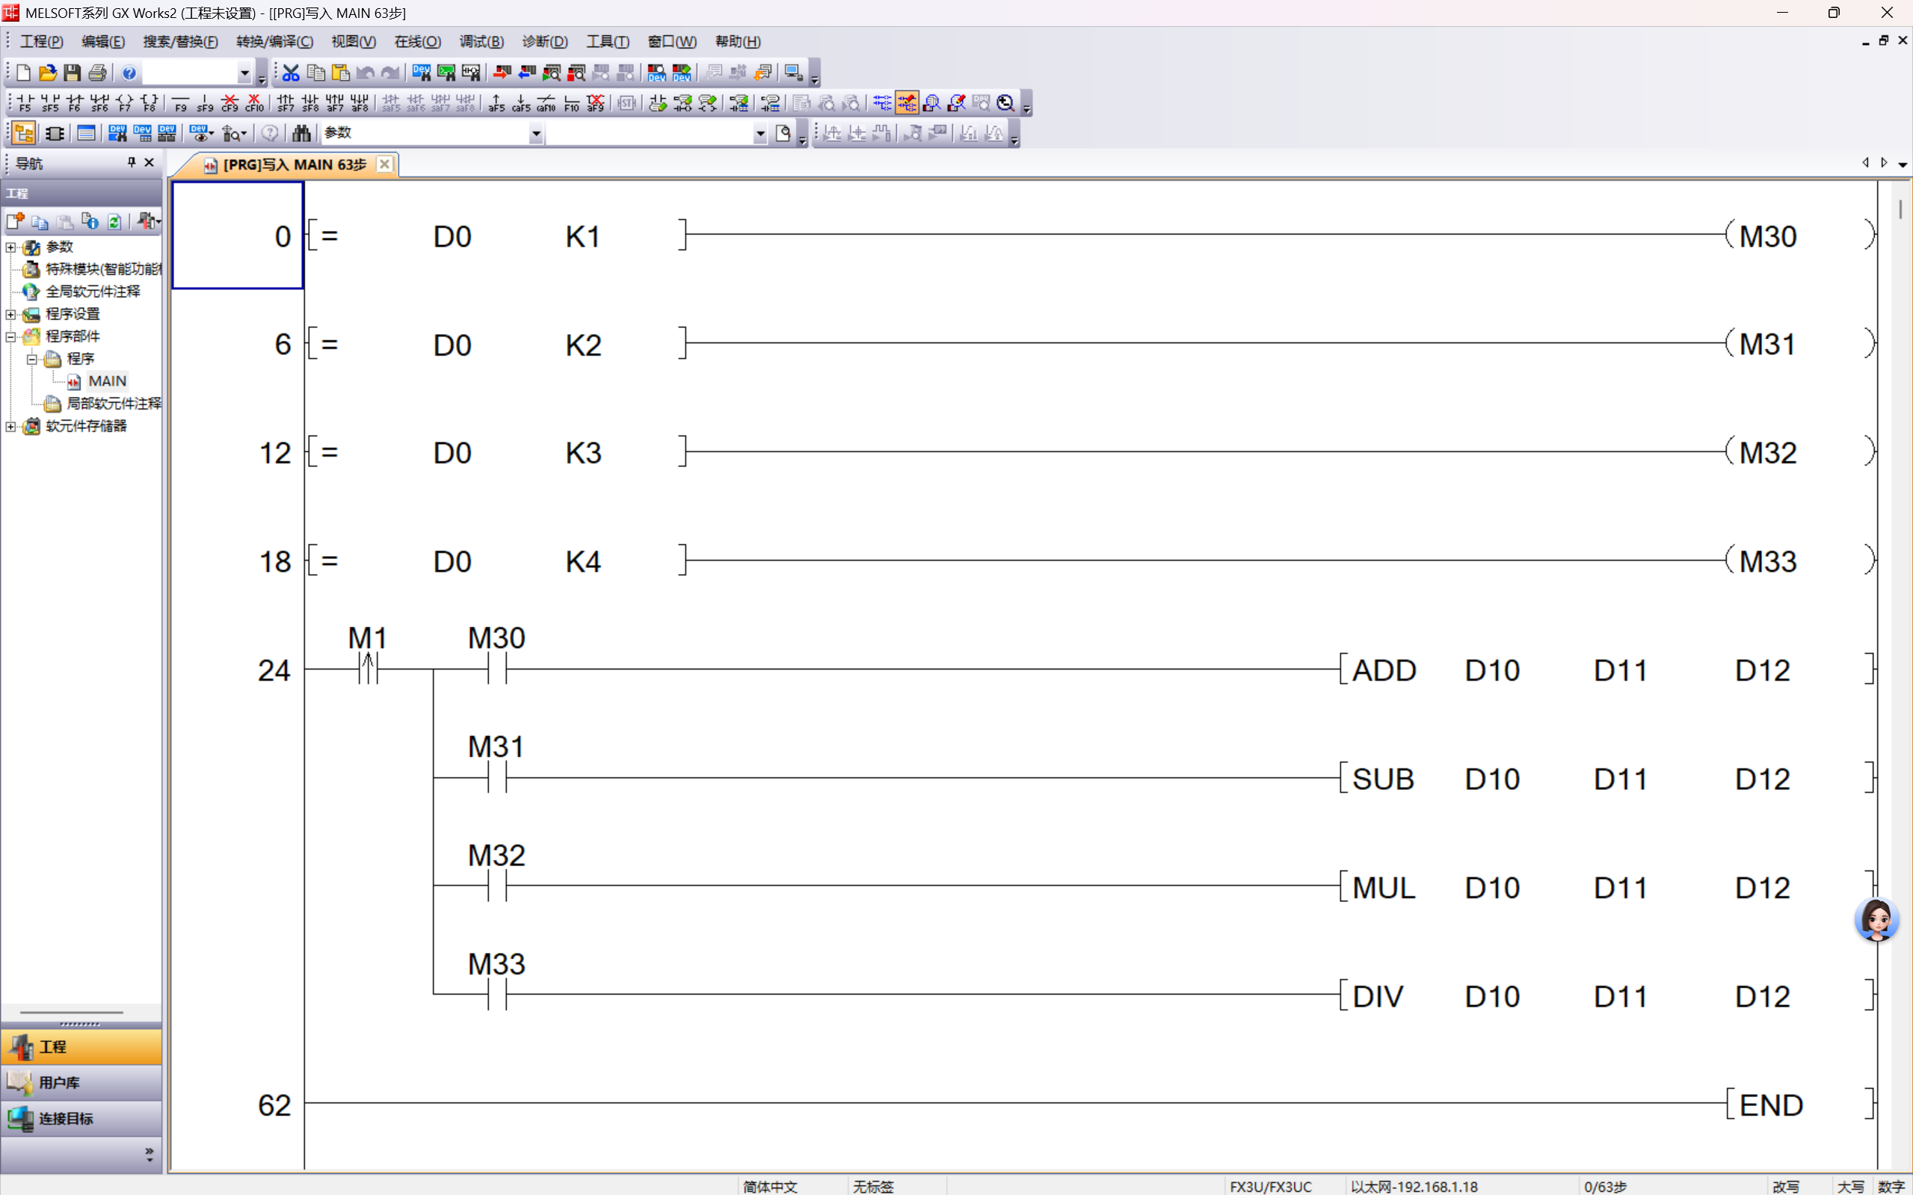The width and height of the screenshot is (1913, 1195).
Task: Open the 参数 combo box dropdown
Action: pos(535,134)
